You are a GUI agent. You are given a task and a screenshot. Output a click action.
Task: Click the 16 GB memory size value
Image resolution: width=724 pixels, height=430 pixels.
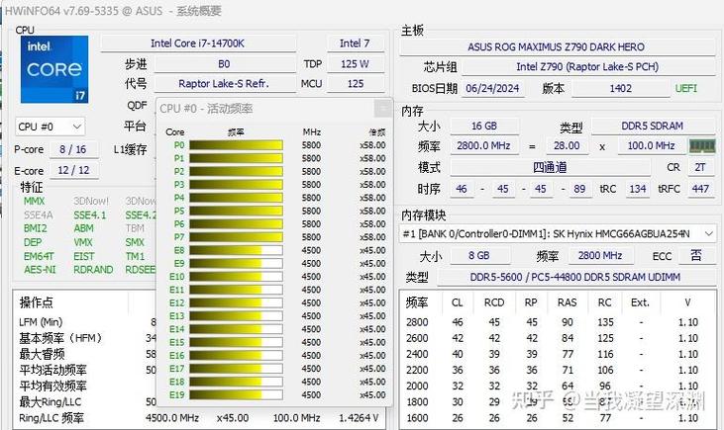pyautogui.click(x=484, y=126)
